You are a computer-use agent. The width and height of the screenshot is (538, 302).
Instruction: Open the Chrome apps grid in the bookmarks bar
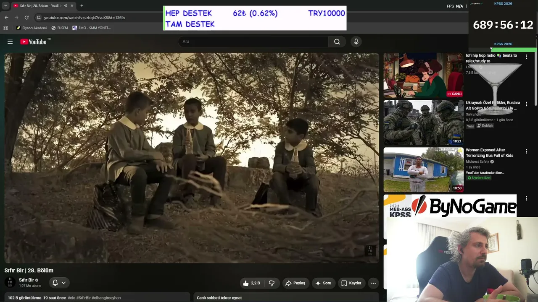(x=5, y=28)
